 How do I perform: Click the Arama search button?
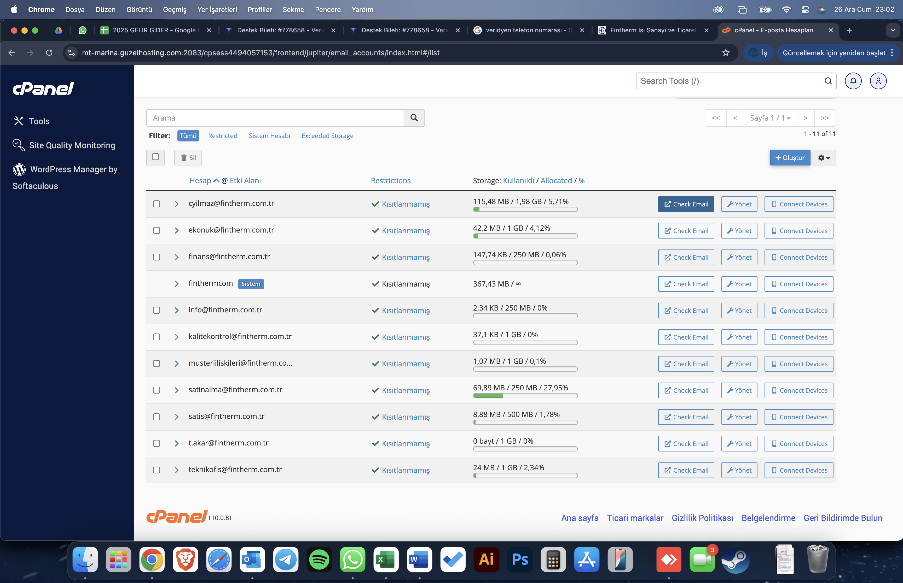[x=414, y=118]
